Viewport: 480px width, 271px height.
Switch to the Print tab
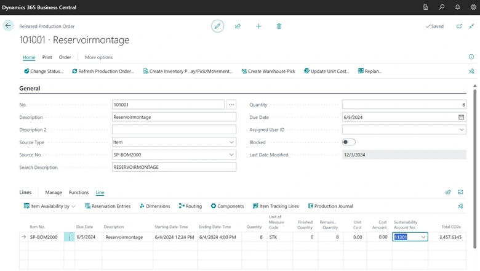47,57
